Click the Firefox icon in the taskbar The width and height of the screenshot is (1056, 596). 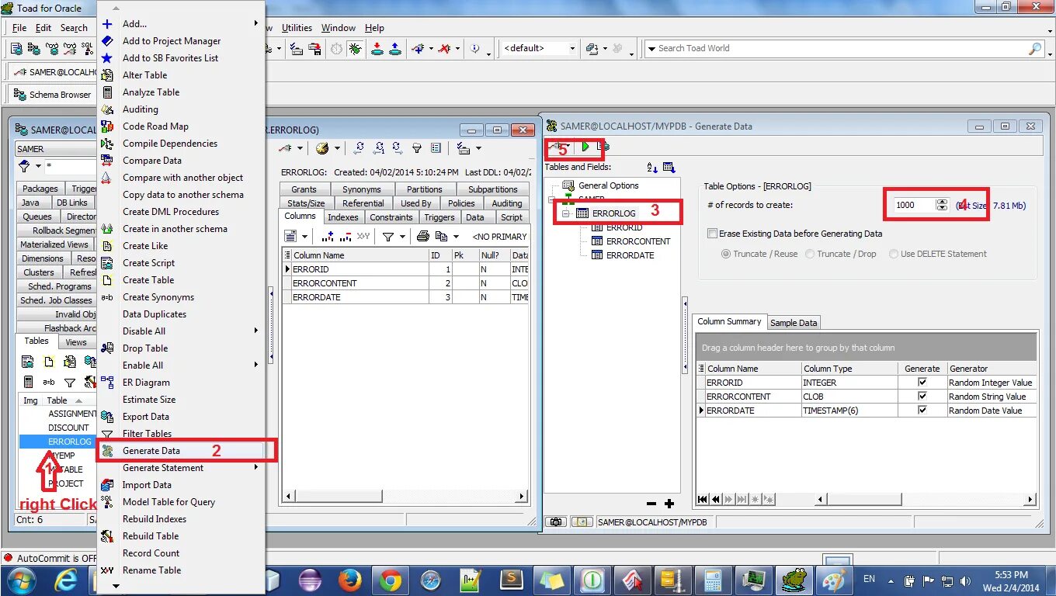pos(350,580)
